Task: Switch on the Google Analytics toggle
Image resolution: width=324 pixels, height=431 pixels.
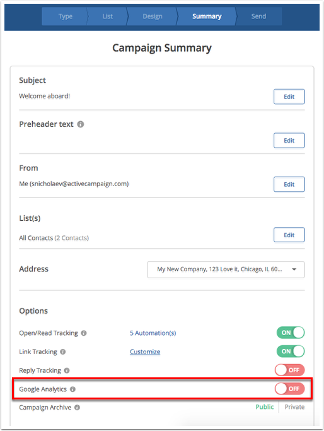Action: (x=290, y=389)
